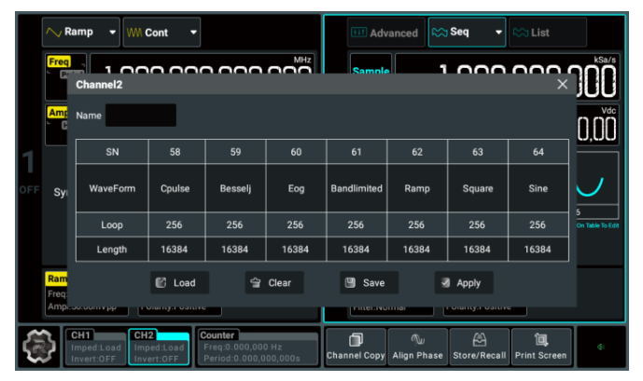Click the Loop value under Bandlimited
This screenshot has width=643, height=381.
pyautogui.click(x=356, y=225)
